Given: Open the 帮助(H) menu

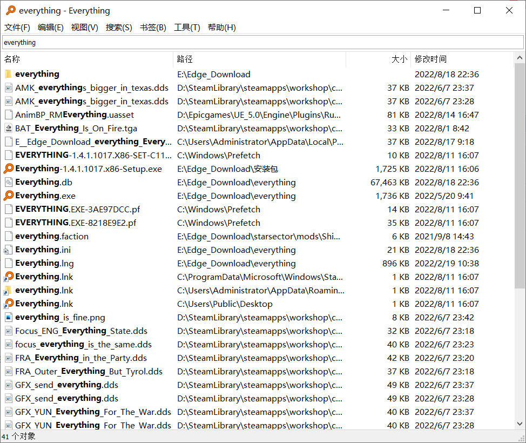Looking at the screenshot, I should coord(222,28).
